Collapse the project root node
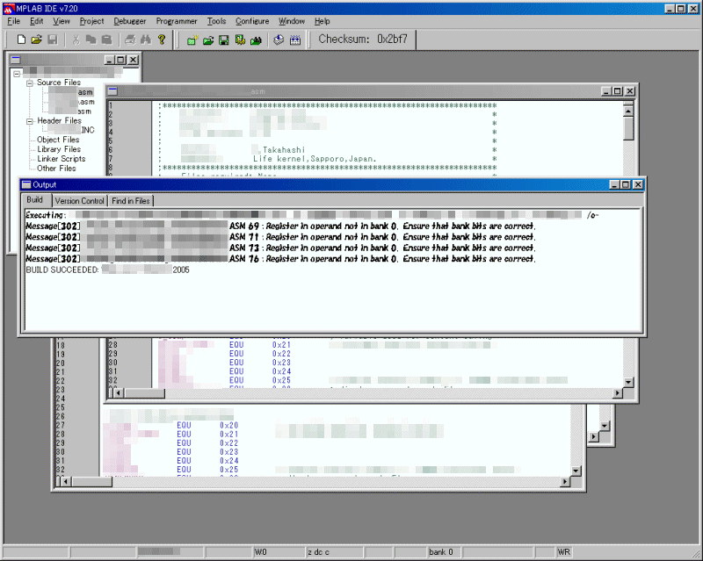The width and height of the screenshot is (703, 561). pos(17,74)
